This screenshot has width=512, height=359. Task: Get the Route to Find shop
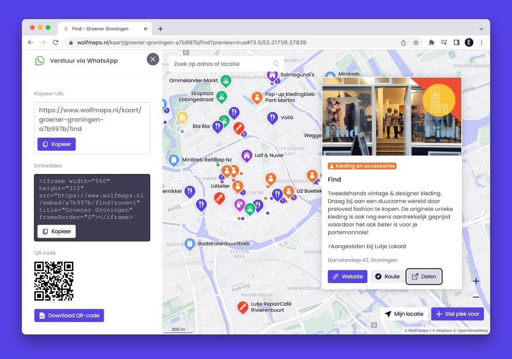pyautogui.click(x=387, y=276)
